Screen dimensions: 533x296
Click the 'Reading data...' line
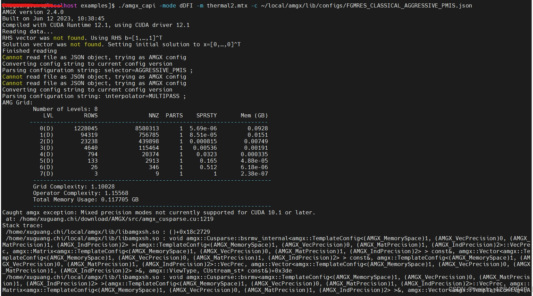[28, 32]
